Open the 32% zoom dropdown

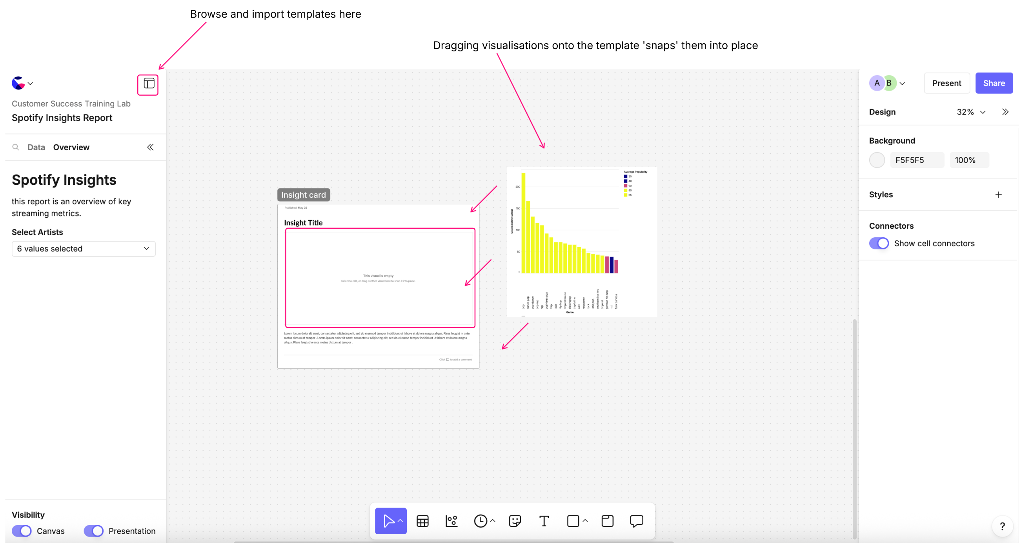970,112
